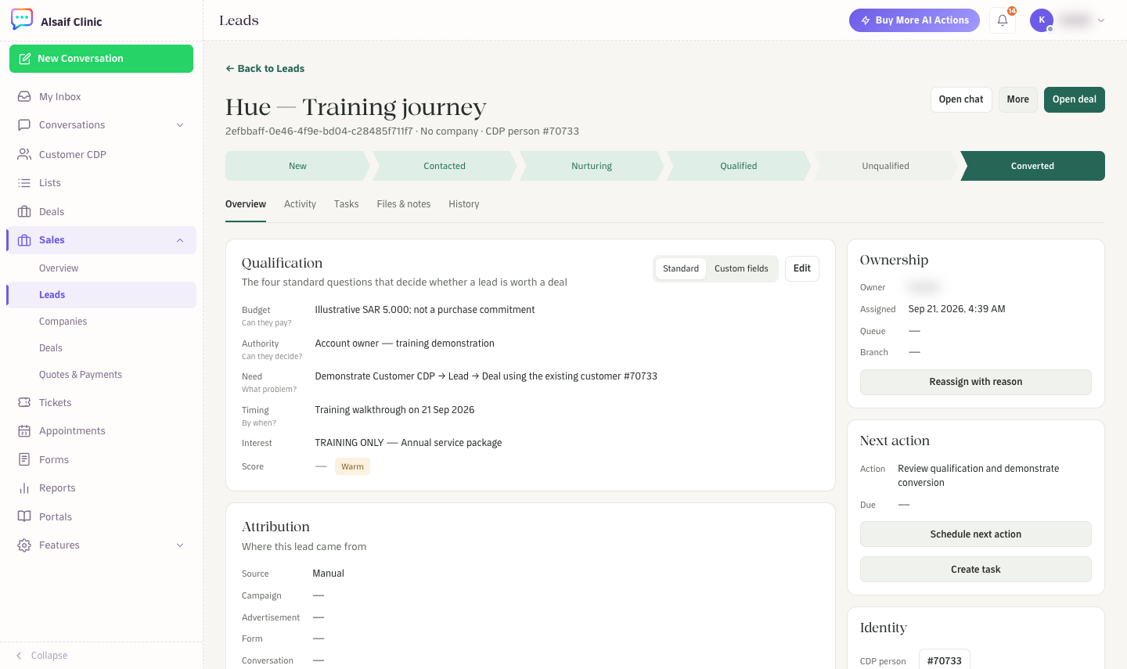The height and width of the screenshot is (669, 1127).
Task: Select the Nurturing pipeline stage
Action: pyautogui.click(x=592, y=166)
